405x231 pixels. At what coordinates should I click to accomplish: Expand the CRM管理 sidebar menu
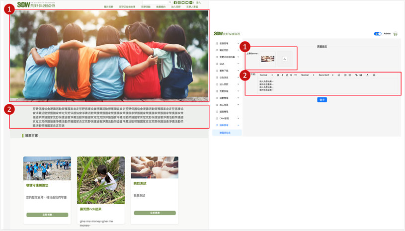(227, 118)
